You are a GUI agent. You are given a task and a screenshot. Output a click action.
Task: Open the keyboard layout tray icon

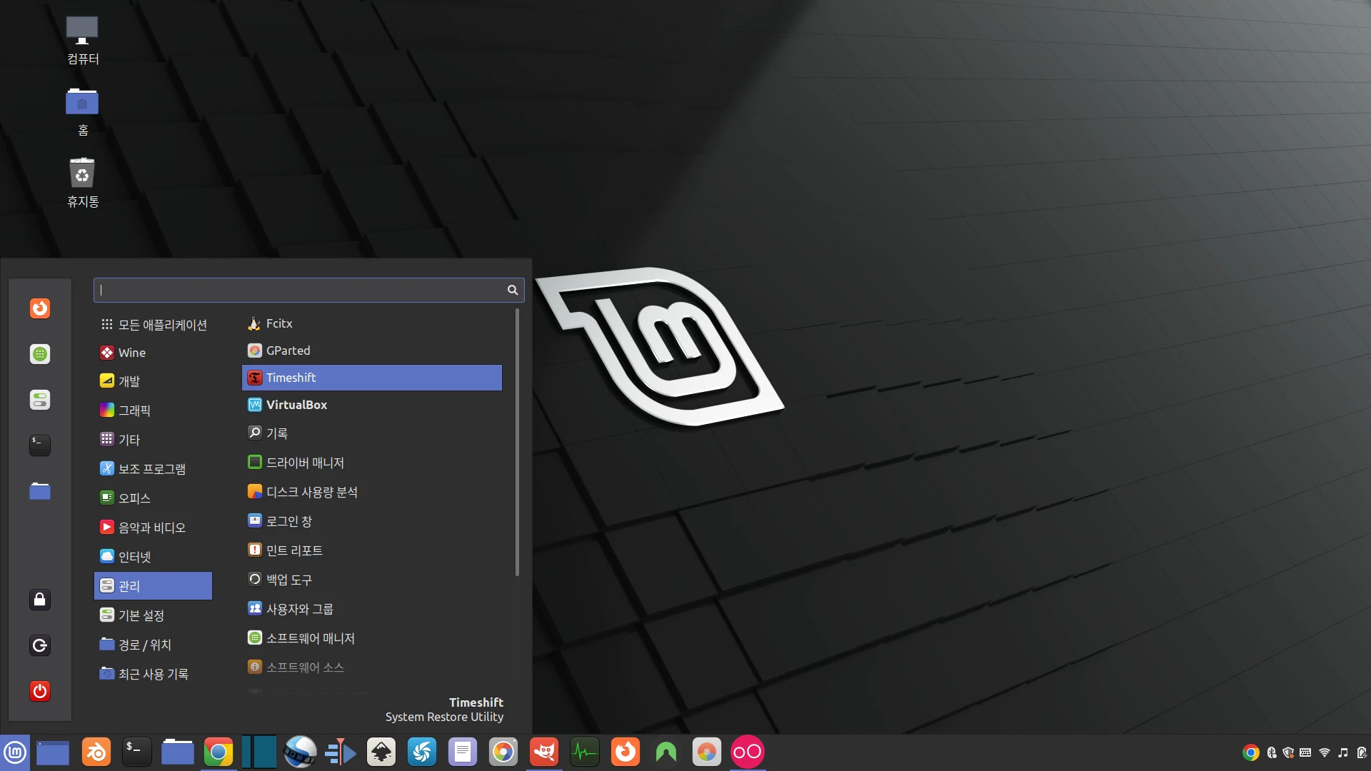[x=1305, y=752]
